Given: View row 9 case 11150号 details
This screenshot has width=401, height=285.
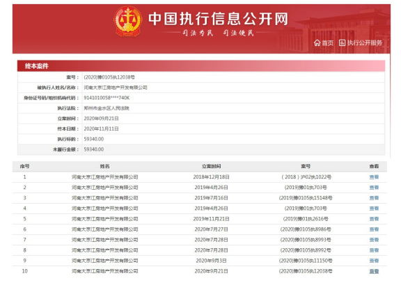Looking at the screenshot, I should pyautogui.click(x=374, y=261).
